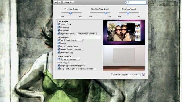Click the 'Tracking Speed' label

point(71,9)
